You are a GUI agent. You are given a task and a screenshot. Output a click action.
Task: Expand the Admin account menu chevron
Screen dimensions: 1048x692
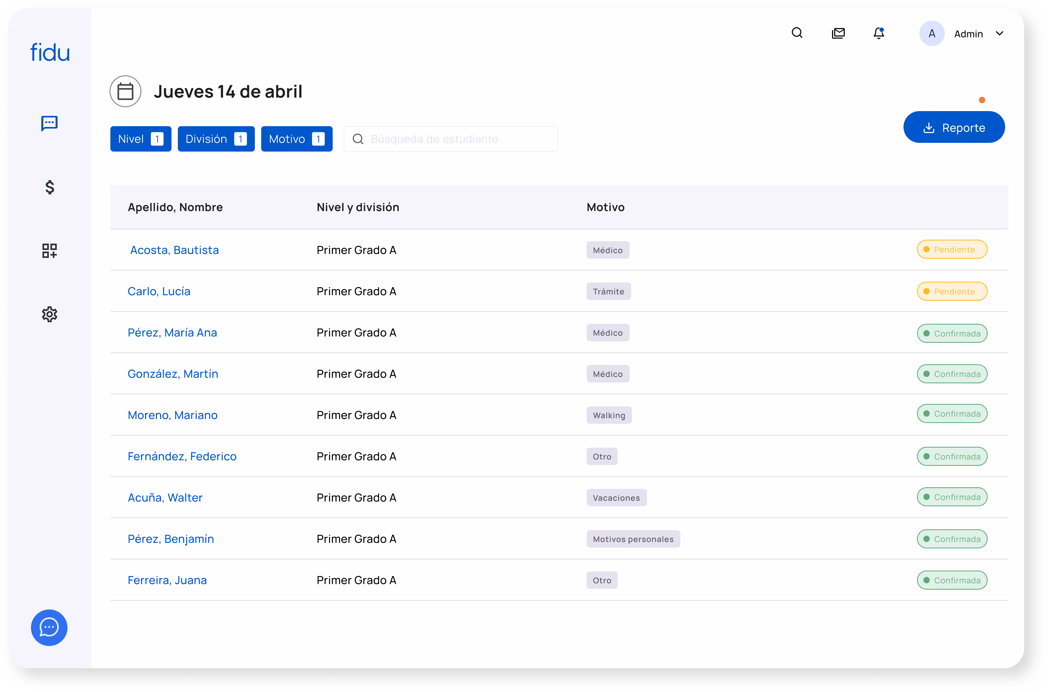1000,34
